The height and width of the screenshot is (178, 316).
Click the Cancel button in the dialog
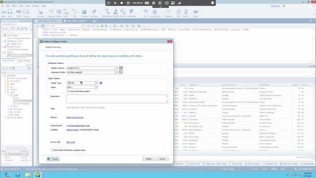[162, 159]
